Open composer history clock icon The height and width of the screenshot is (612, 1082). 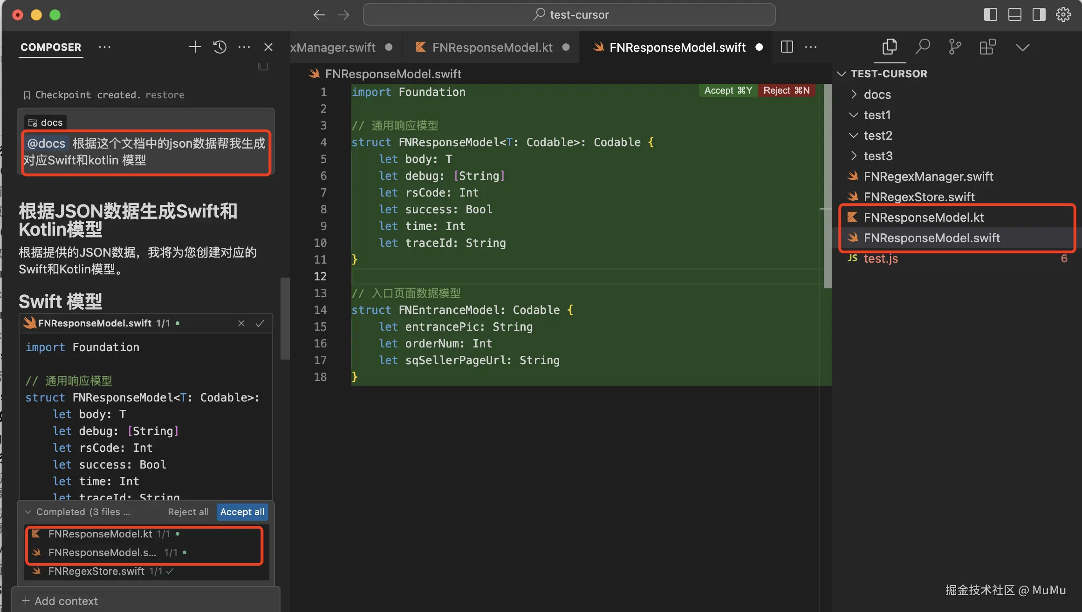(219, 47)
